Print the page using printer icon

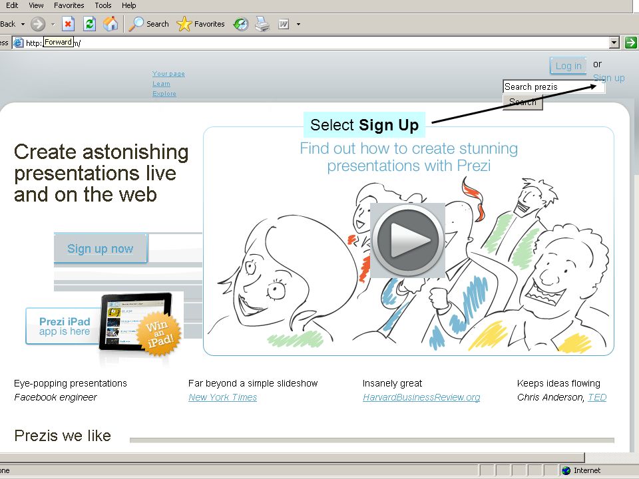click(x=262, y=24)
